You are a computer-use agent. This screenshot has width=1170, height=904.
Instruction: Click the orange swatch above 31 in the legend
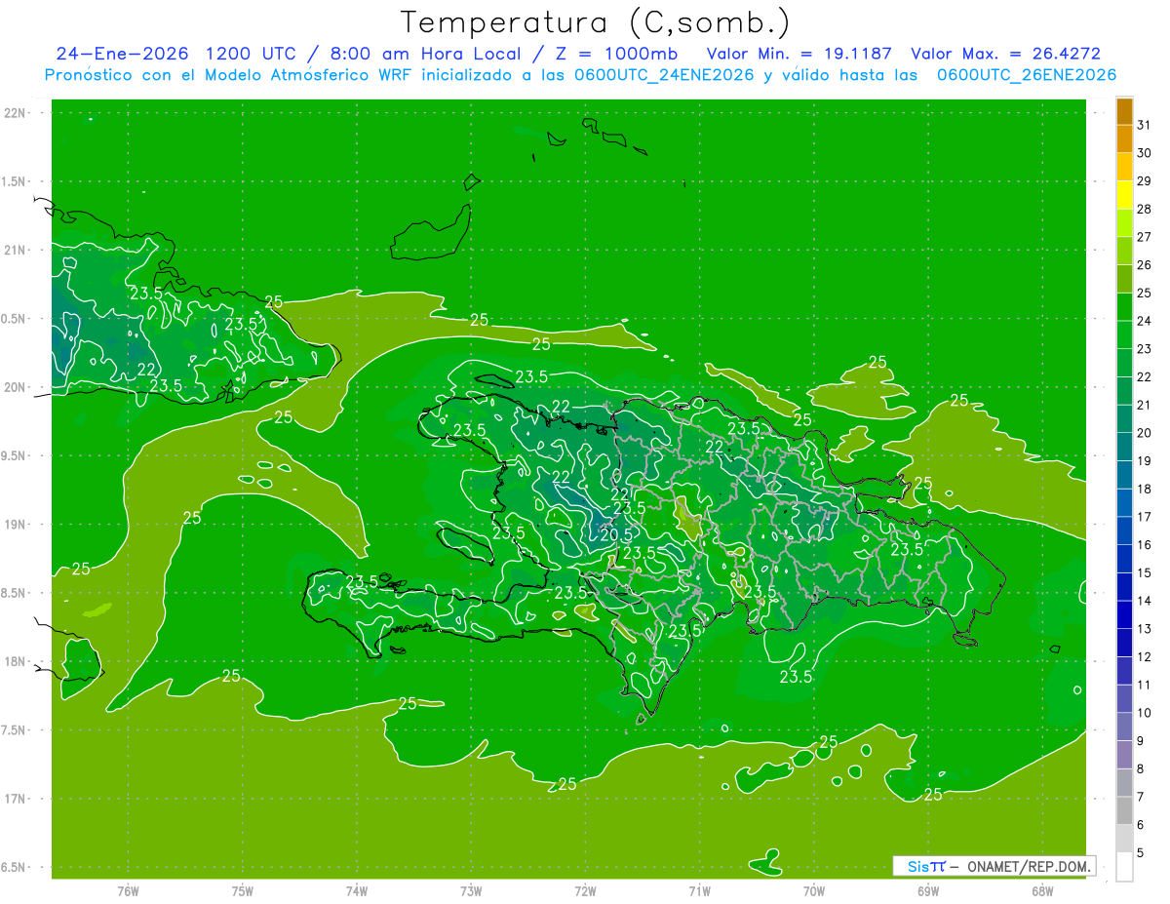point(1124,111)
